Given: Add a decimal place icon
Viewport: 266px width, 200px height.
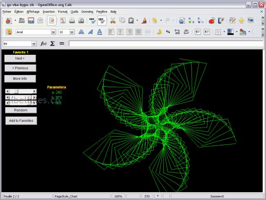Looking at the screenshot, I should point(177,32).
